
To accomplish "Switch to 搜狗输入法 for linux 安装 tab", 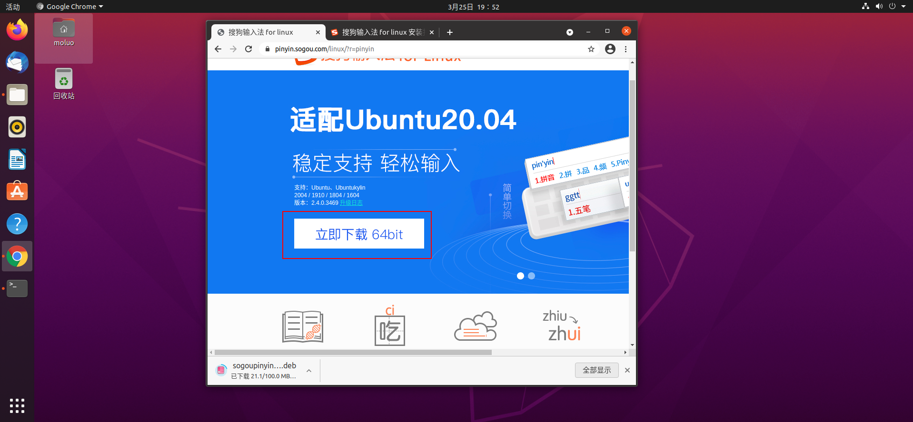I will coord(382,32).
